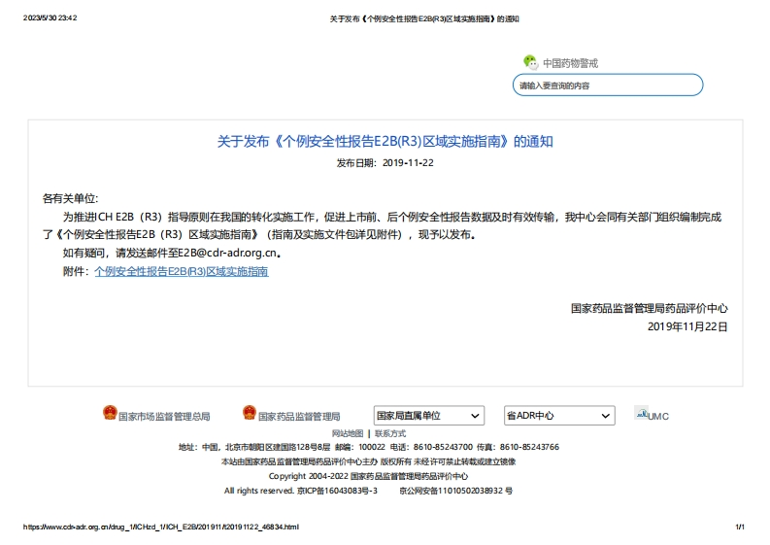The width and height of the screenshot is (770, 545).
Task: Click the page number 1/1
Action: click(x=740, y=527)
